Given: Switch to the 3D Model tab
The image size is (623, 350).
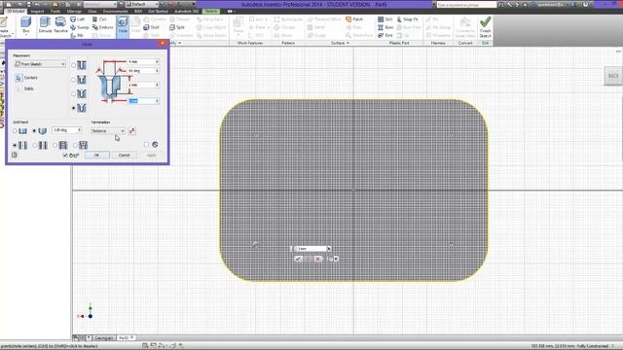Looking at the screenshot, I should 16,11.
